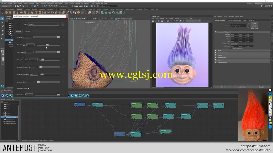Toggle the small checkbox beside Scraggle Shift slider
This screenshot has width=273, height=153.
[63, 82]
